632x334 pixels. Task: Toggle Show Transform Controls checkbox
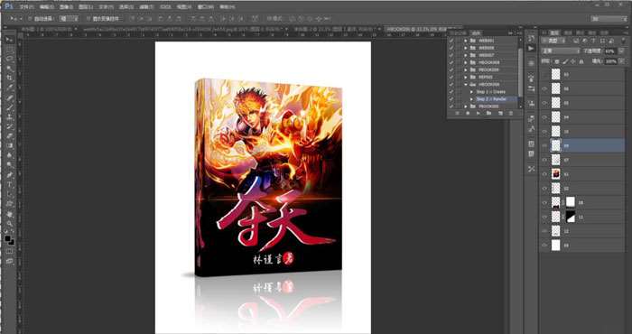88,19
